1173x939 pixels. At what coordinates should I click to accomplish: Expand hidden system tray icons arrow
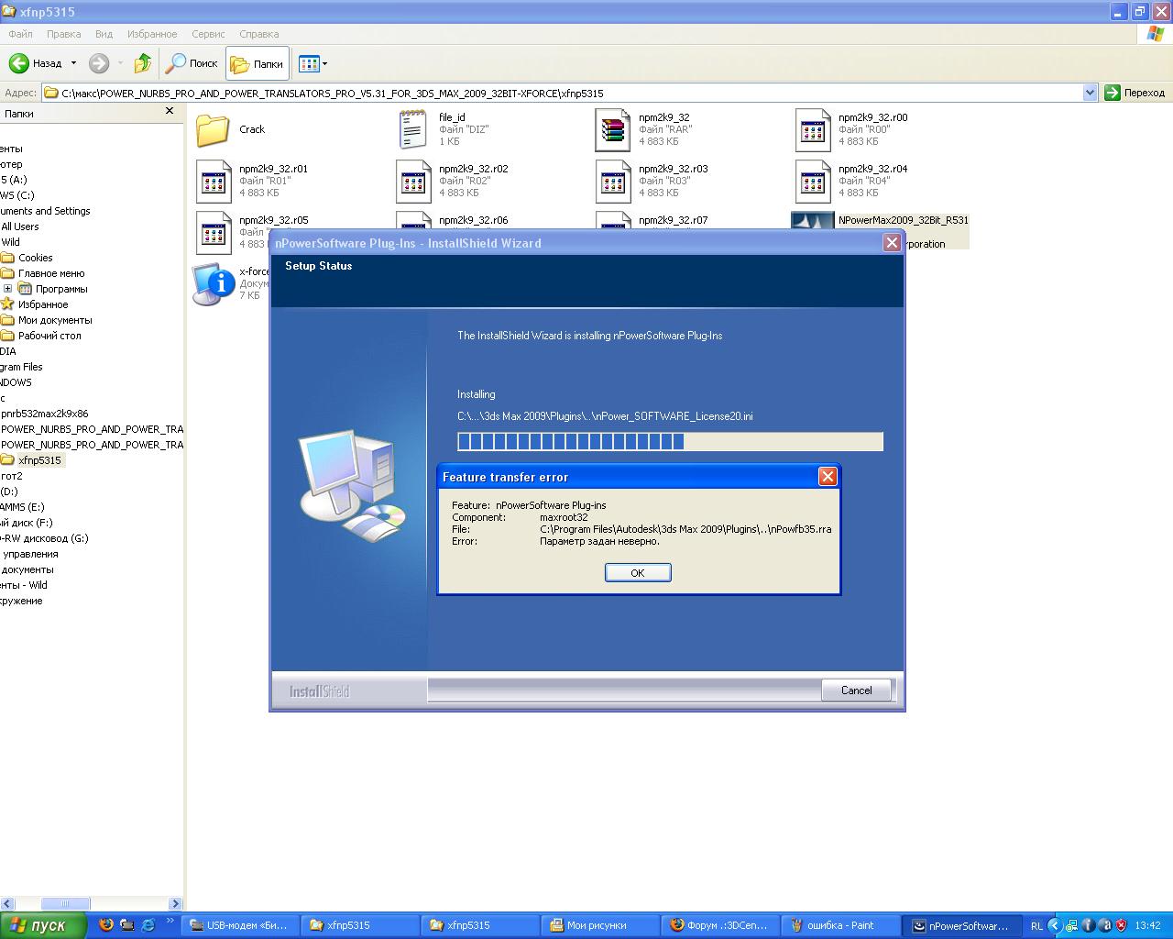click(1054, 926)
